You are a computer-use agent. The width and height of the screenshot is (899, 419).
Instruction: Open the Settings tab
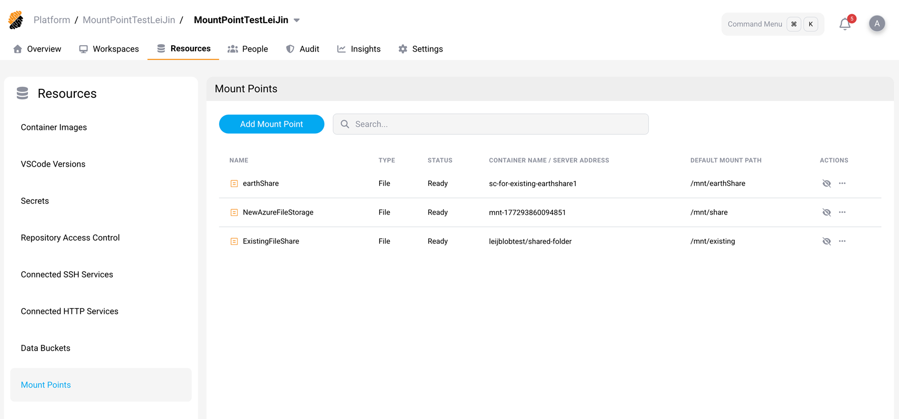pyautogui.click(x=420, y=49)
